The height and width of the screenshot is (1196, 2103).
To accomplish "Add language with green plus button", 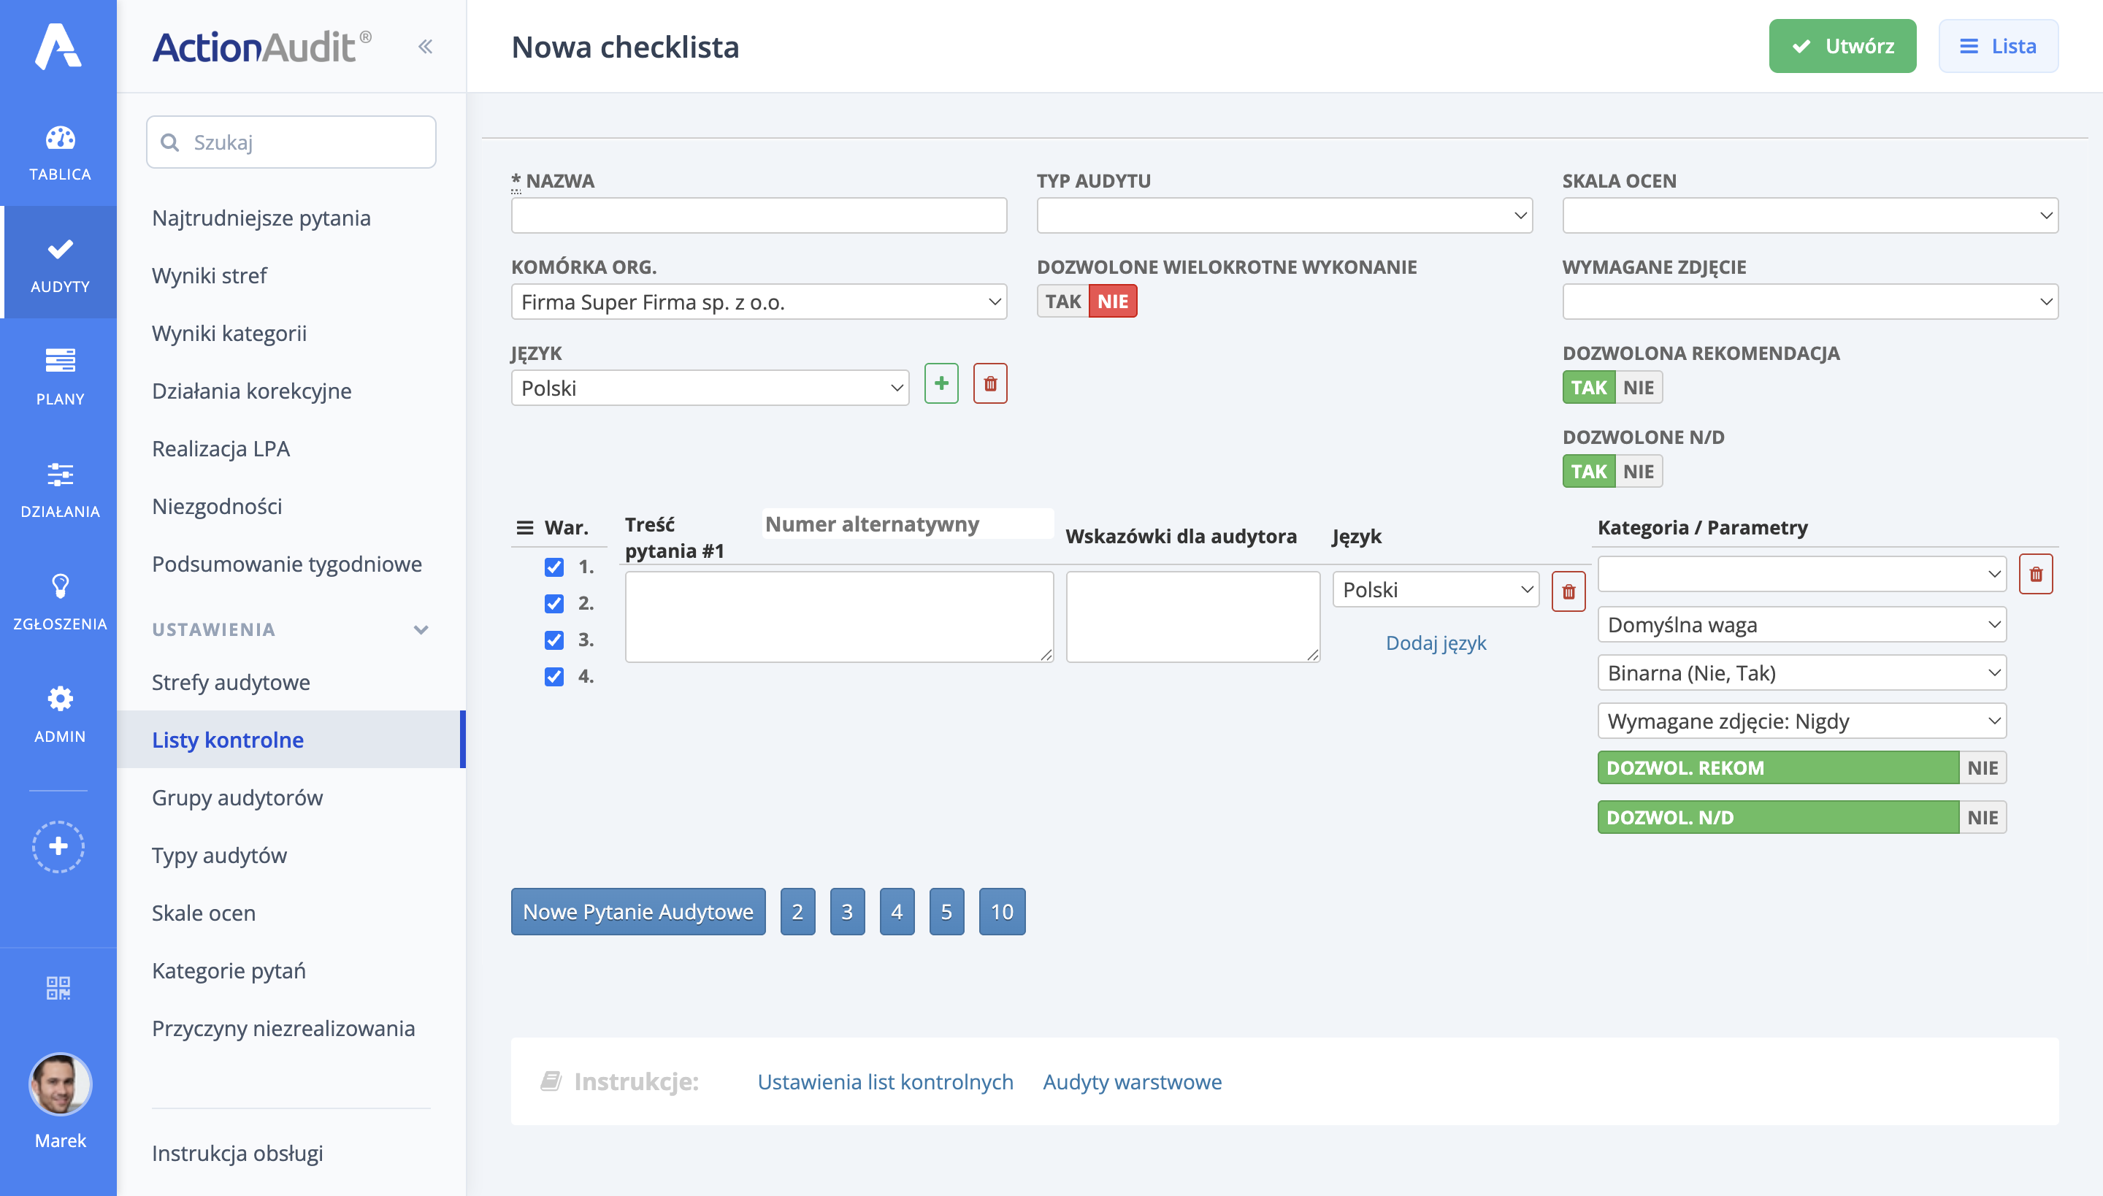I will pos(941,383).
